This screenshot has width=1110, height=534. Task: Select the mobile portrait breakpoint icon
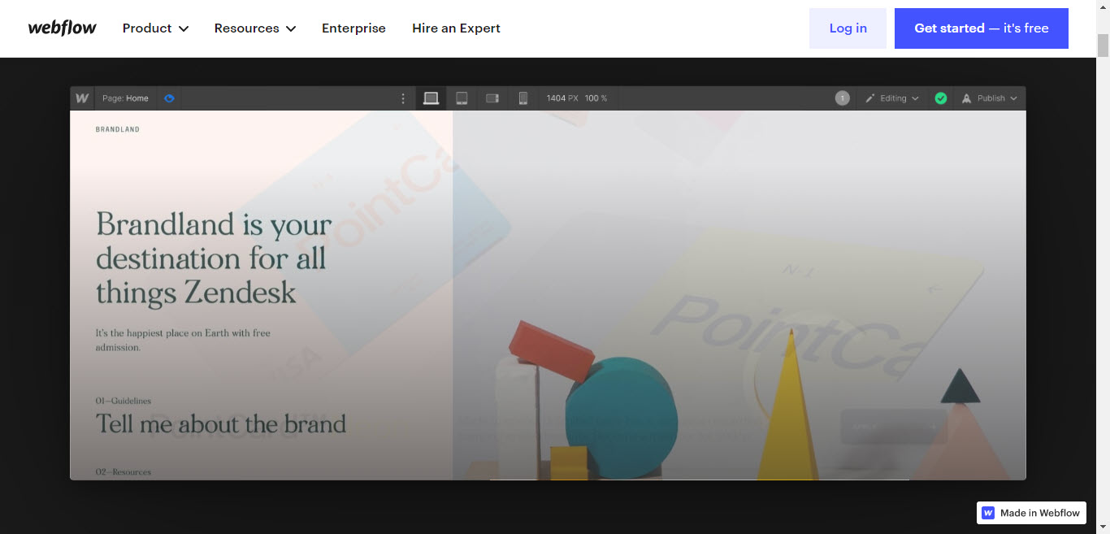coord(523,98)
